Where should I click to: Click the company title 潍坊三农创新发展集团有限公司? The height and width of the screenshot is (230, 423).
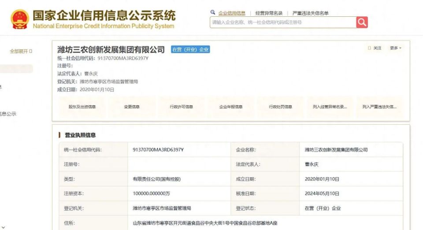coord(111,50)
